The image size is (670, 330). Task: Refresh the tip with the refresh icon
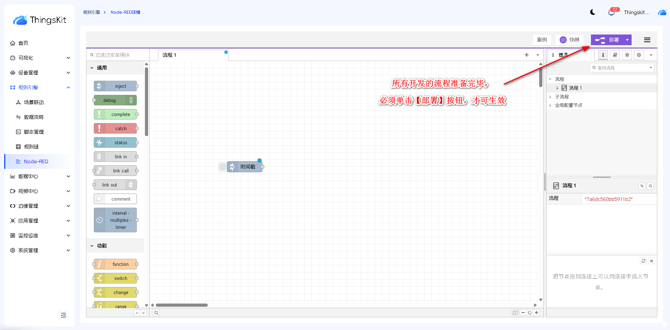(x=644, y=261)
